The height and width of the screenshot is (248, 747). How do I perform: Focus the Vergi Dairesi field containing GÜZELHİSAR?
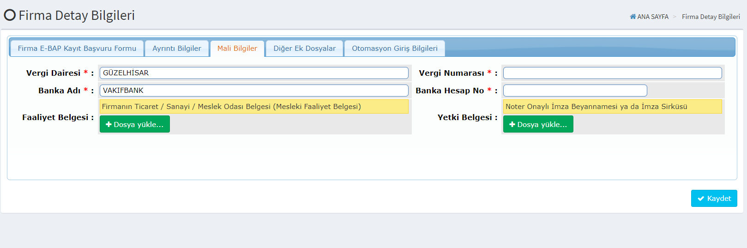pyautogui.click(x=254, y=73)
